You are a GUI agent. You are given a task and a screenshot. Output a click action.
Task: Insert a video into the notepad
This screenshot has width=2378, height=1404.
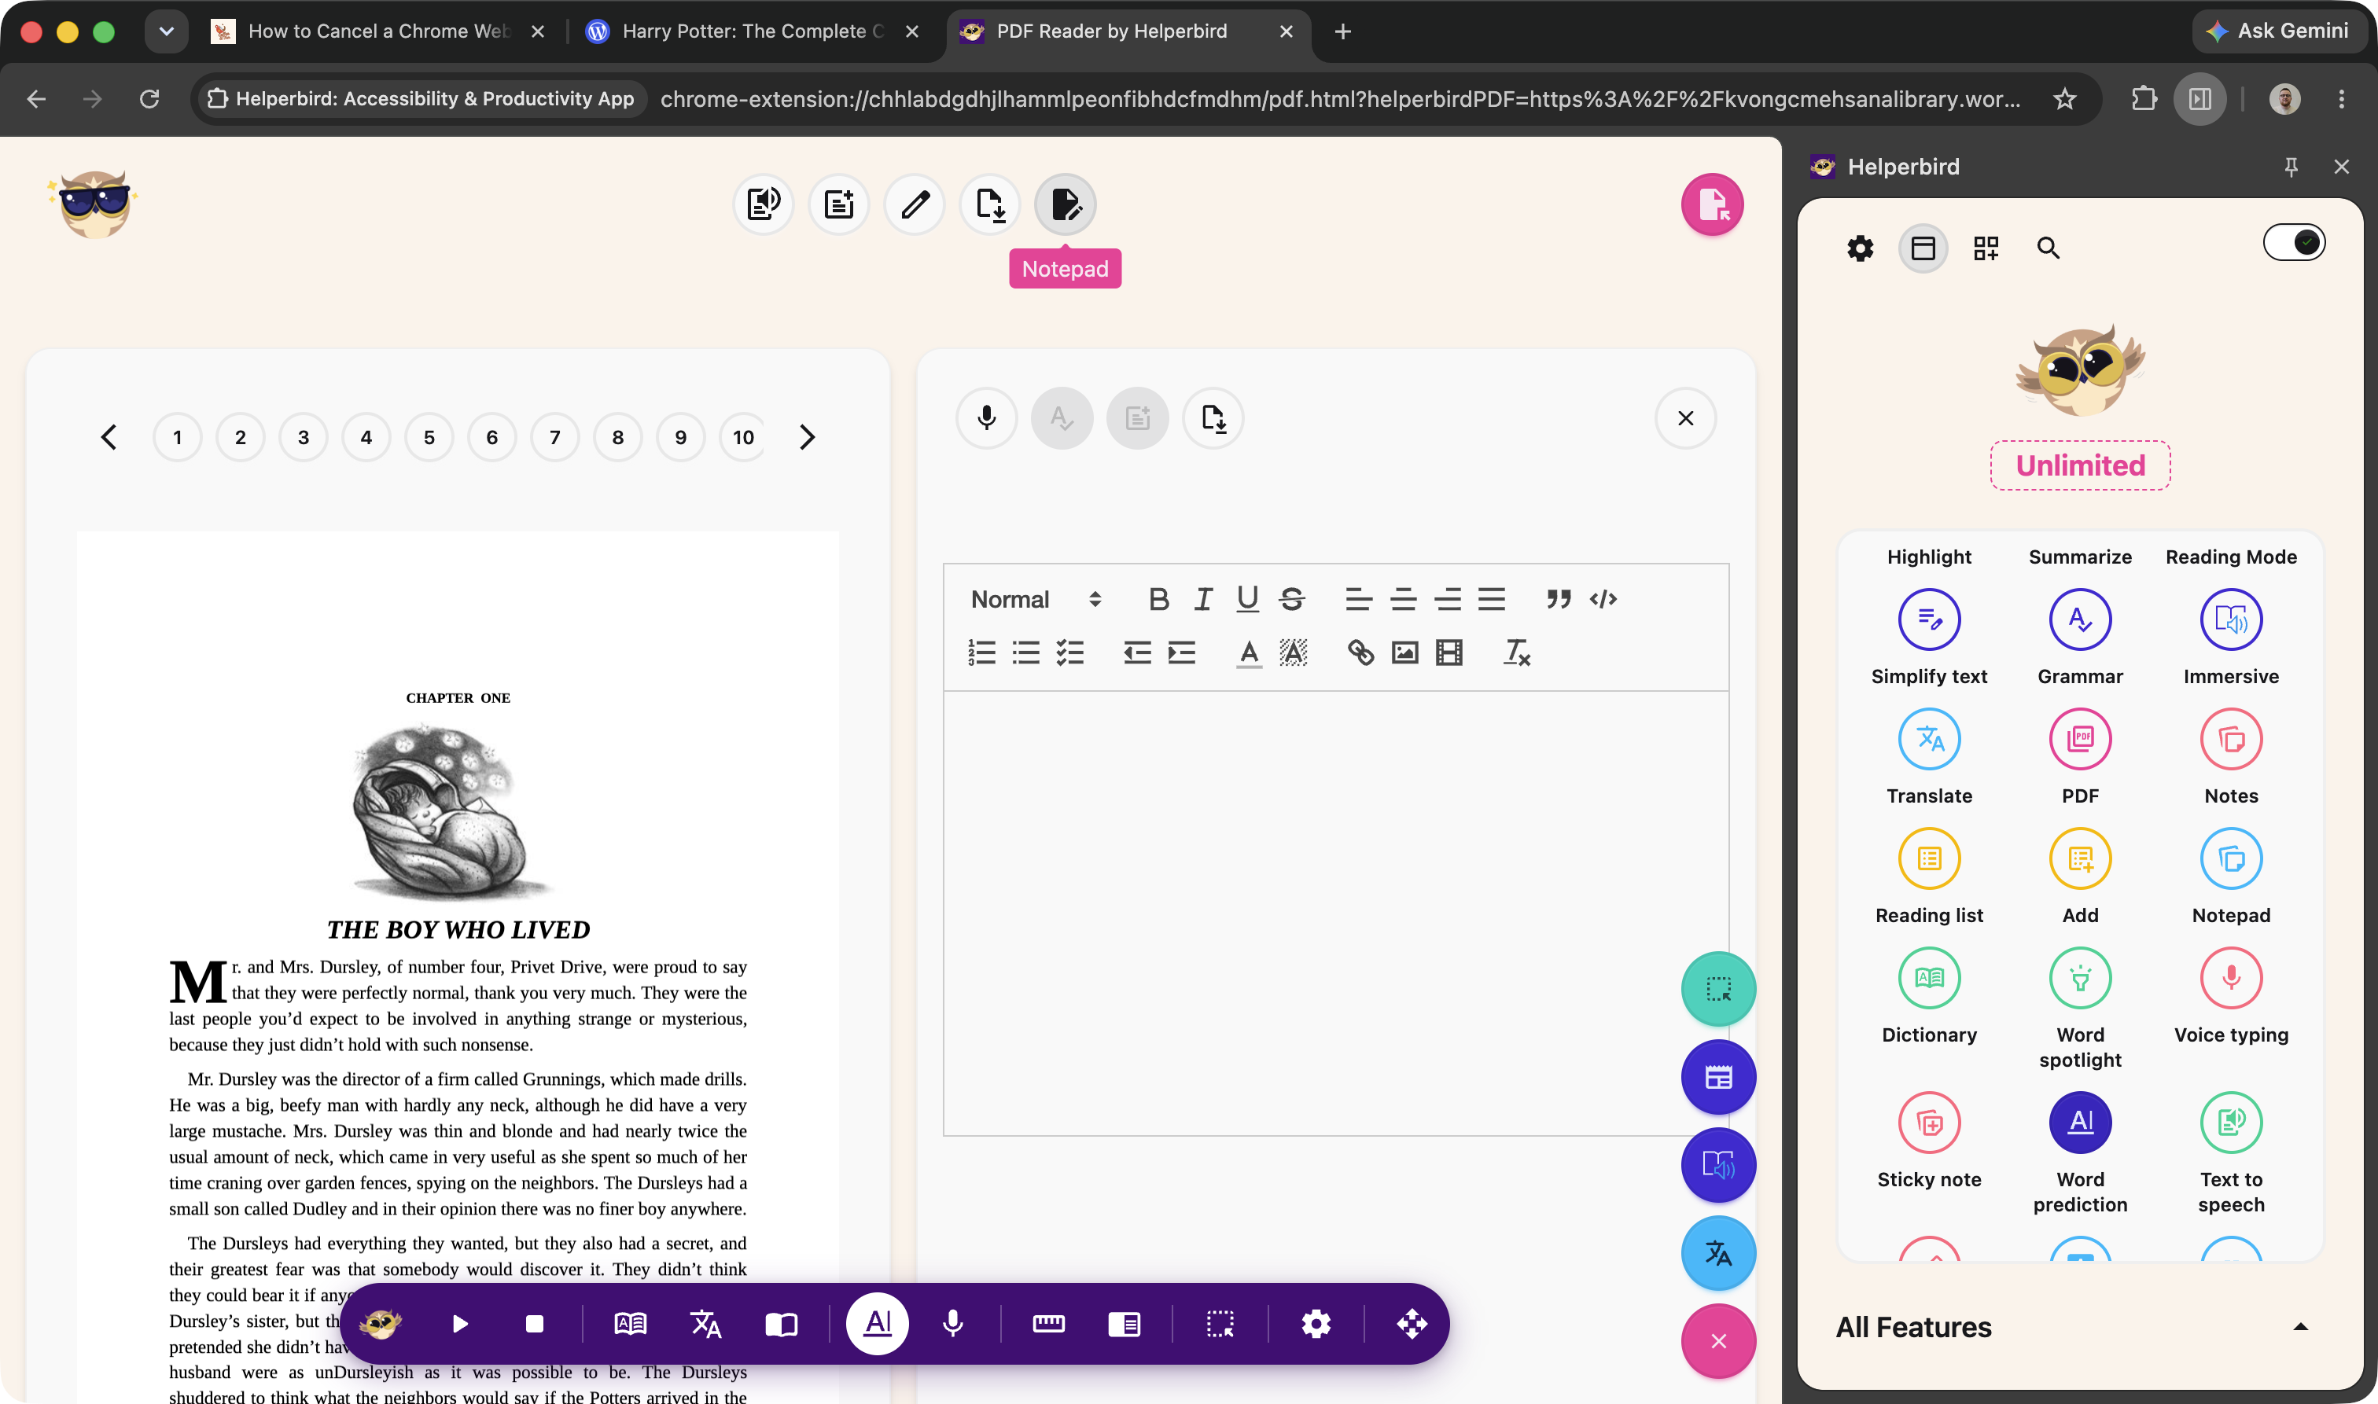pos(1449,652)
